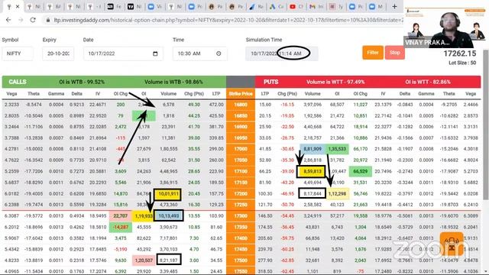Viewport: 489px width, 275px height.
Task: Click call OI Chg cell -14,287
Action: (121, 227)
